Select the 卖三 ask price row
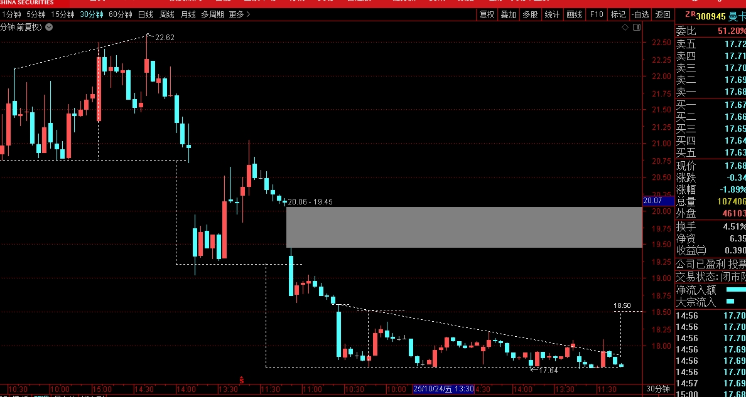The height and width of the screenshot is (397, 746). [x=711, y=68]
